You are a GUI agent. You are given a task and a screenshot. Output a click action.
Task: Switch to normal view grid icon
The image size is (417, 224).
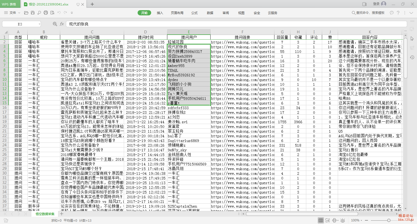321,220
